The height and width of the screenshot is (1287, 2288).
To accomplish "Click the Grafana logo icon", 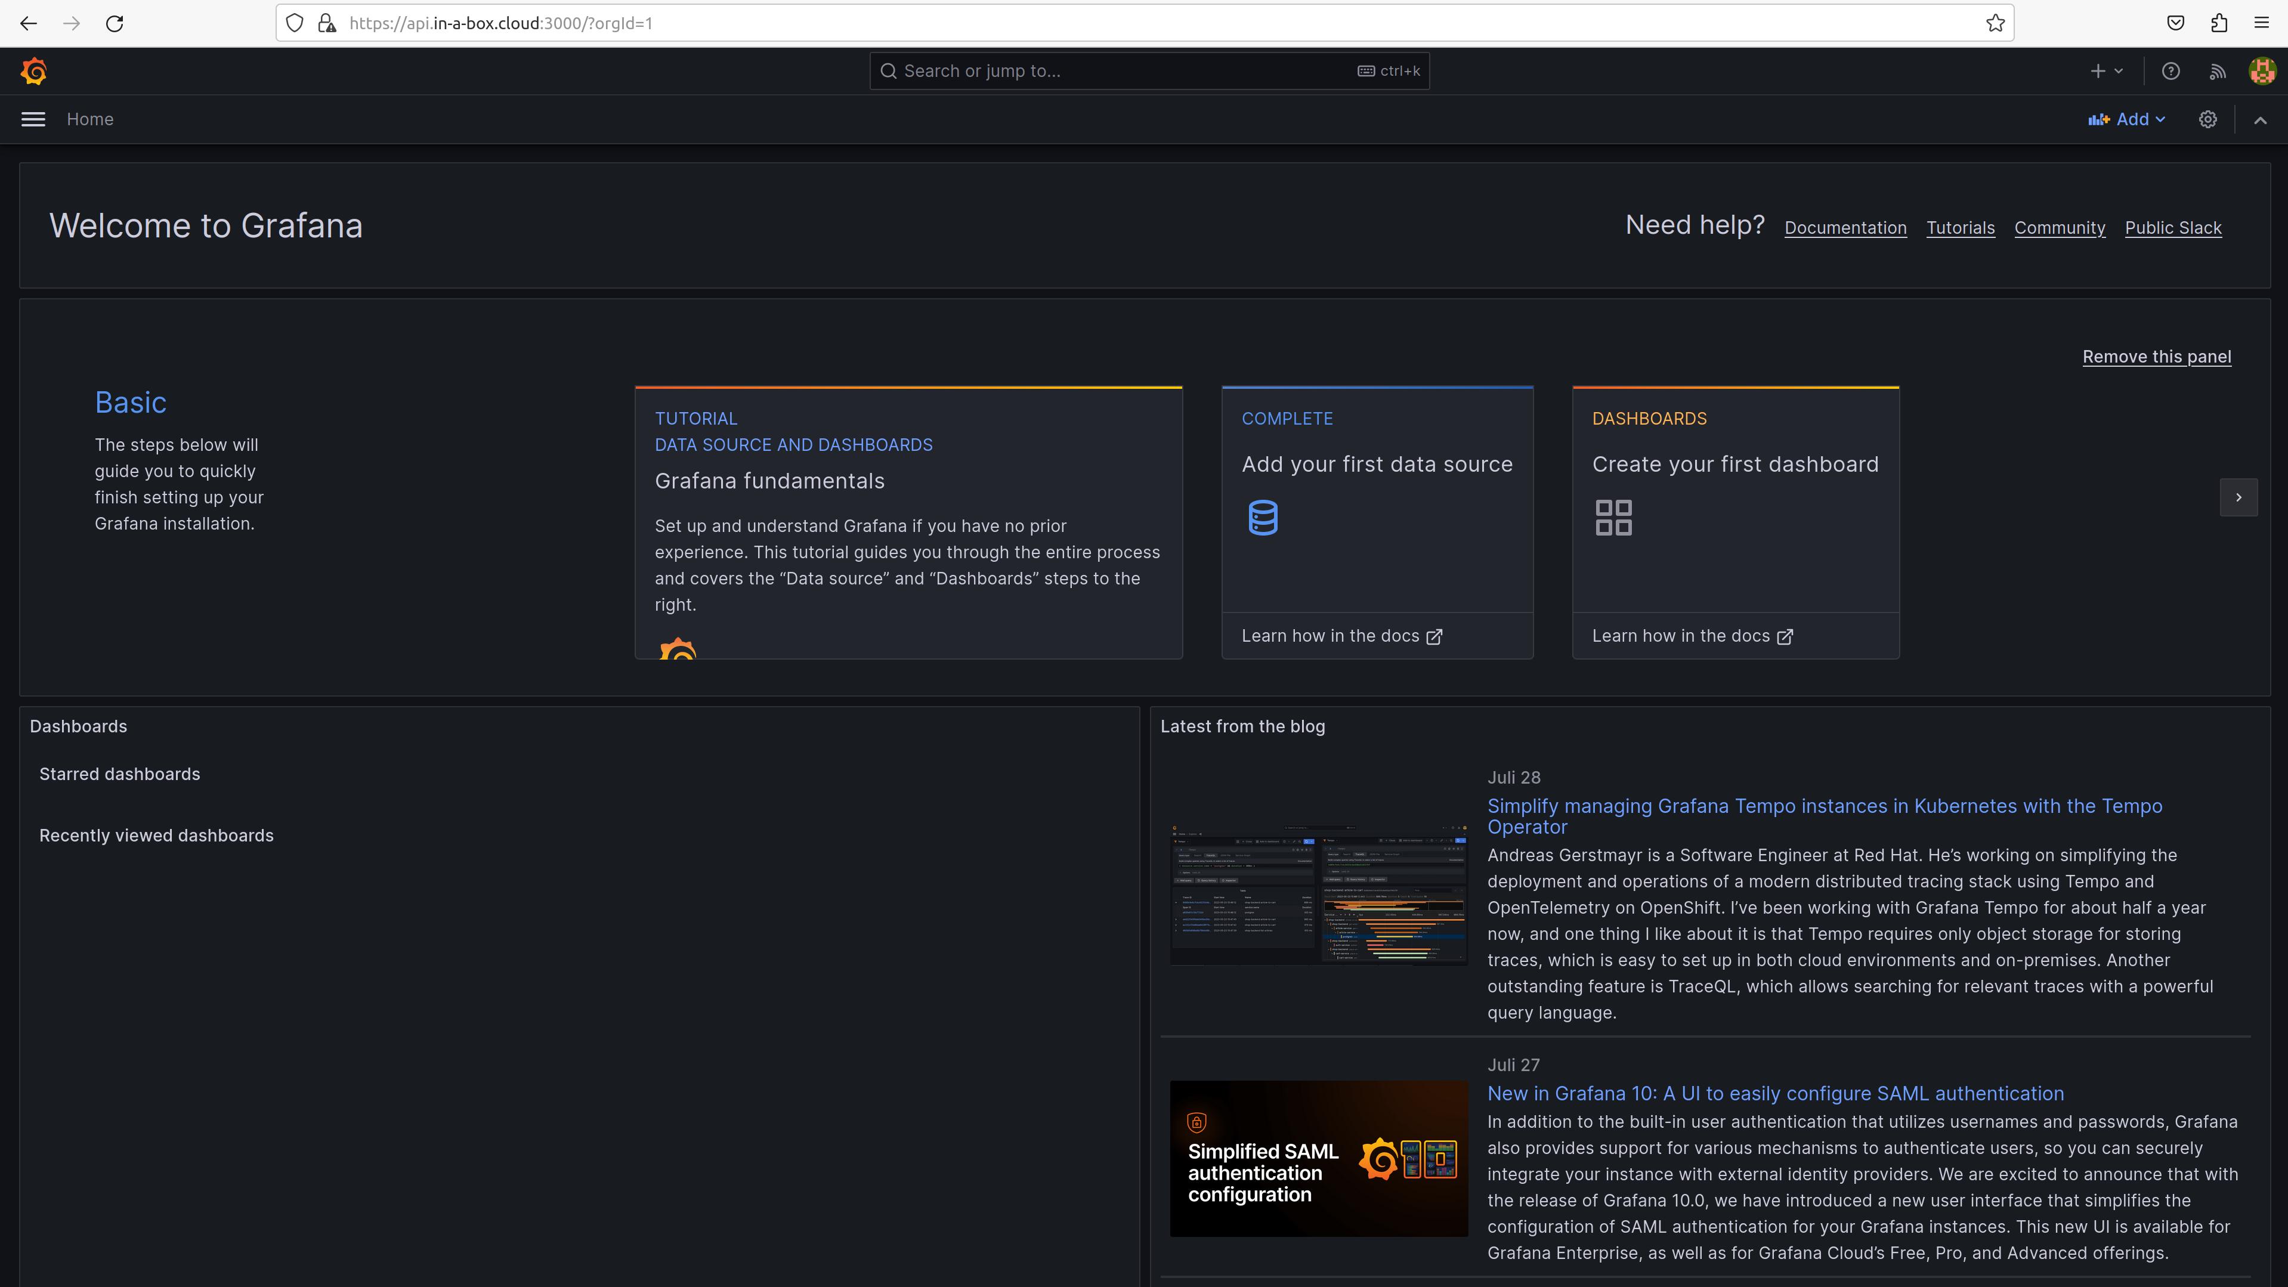I will tap(34, 71).
